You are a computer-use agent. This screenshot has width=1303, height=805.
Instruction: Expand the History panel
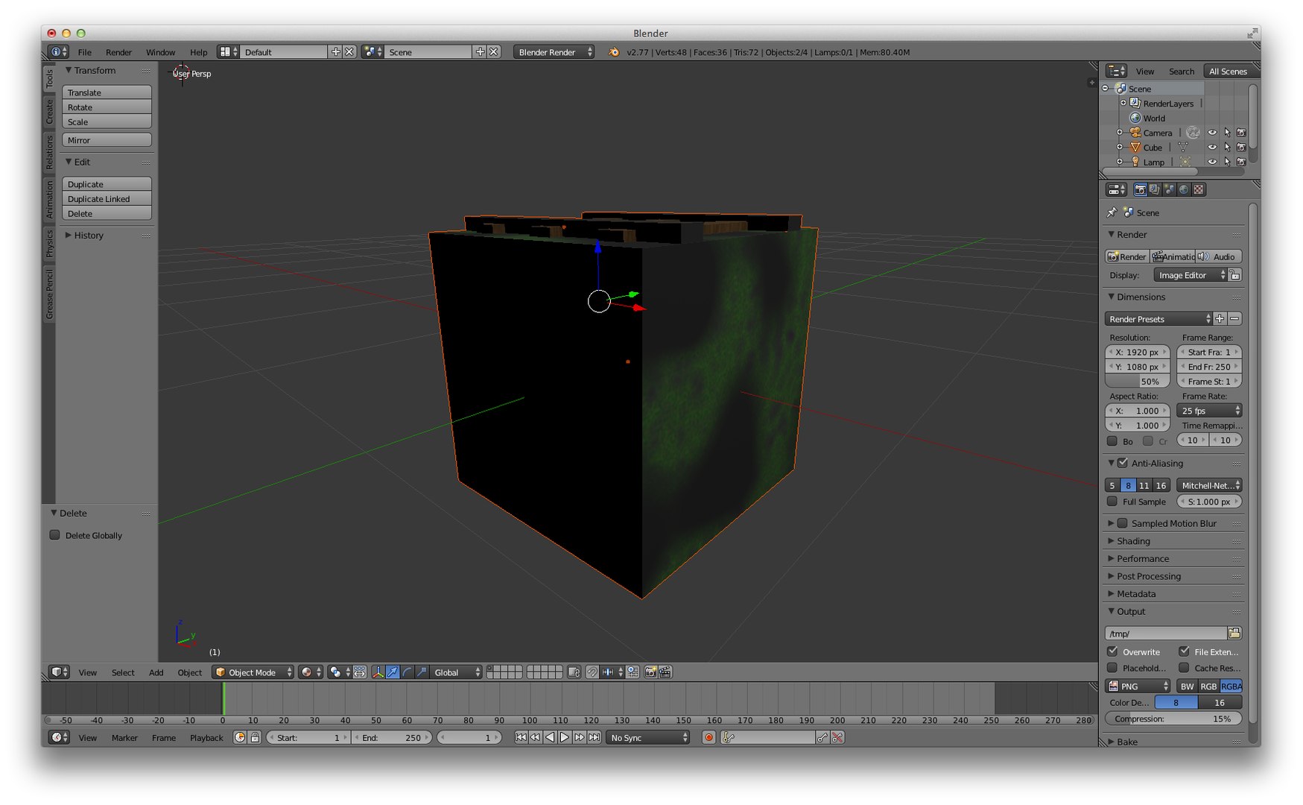88,235
